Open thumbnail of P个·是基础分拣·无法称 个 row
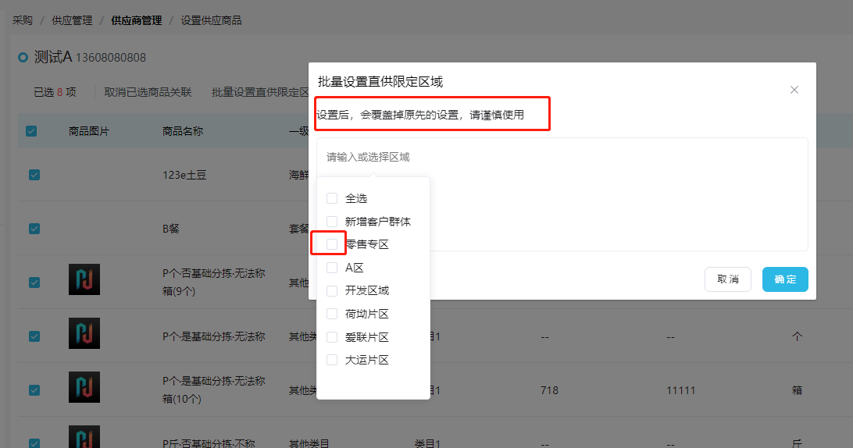 click(84, 333)
